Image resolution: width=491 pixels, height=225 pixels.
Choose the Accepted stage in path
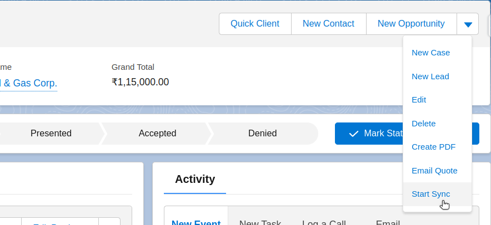point(157,134)
